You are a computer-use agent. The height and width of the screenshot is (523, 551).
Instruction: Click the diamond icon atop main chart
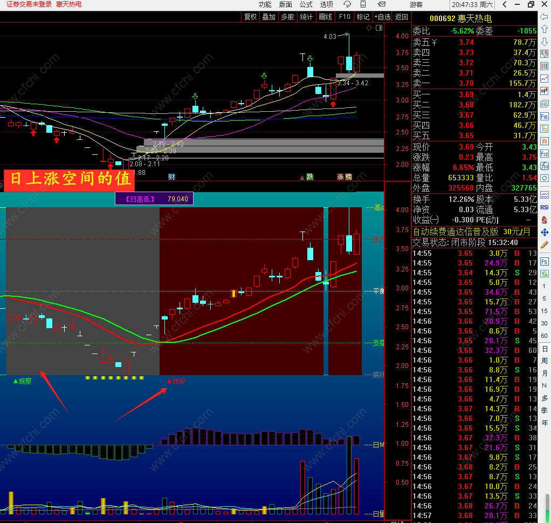[x=369, y=28]
